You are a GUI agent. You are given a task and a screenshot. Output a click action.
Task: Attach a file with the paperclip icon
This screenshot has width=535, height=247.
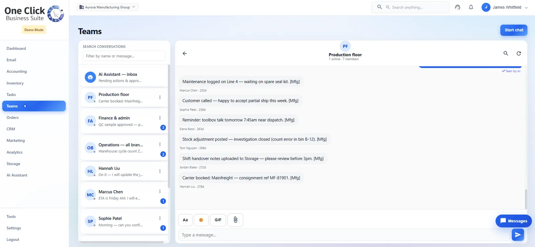pyautogui.click(x=235, y=220)
